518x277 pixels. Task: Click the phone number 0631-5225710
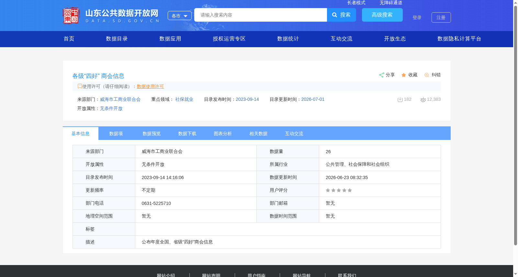156,203
